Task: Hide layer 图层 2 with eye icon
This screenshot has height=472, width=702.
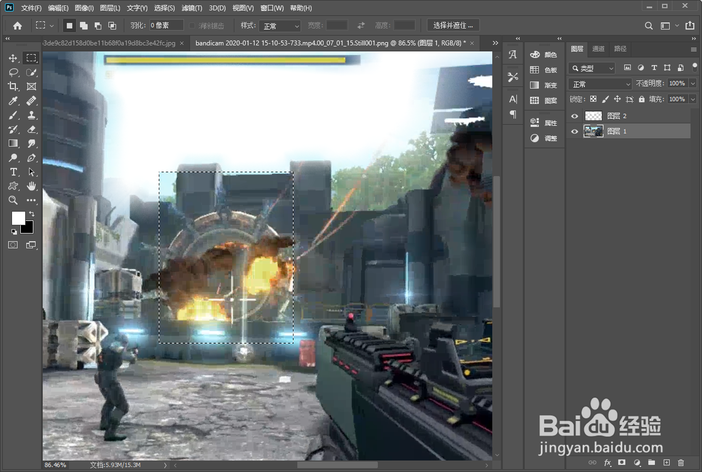Action: (574, 116)
